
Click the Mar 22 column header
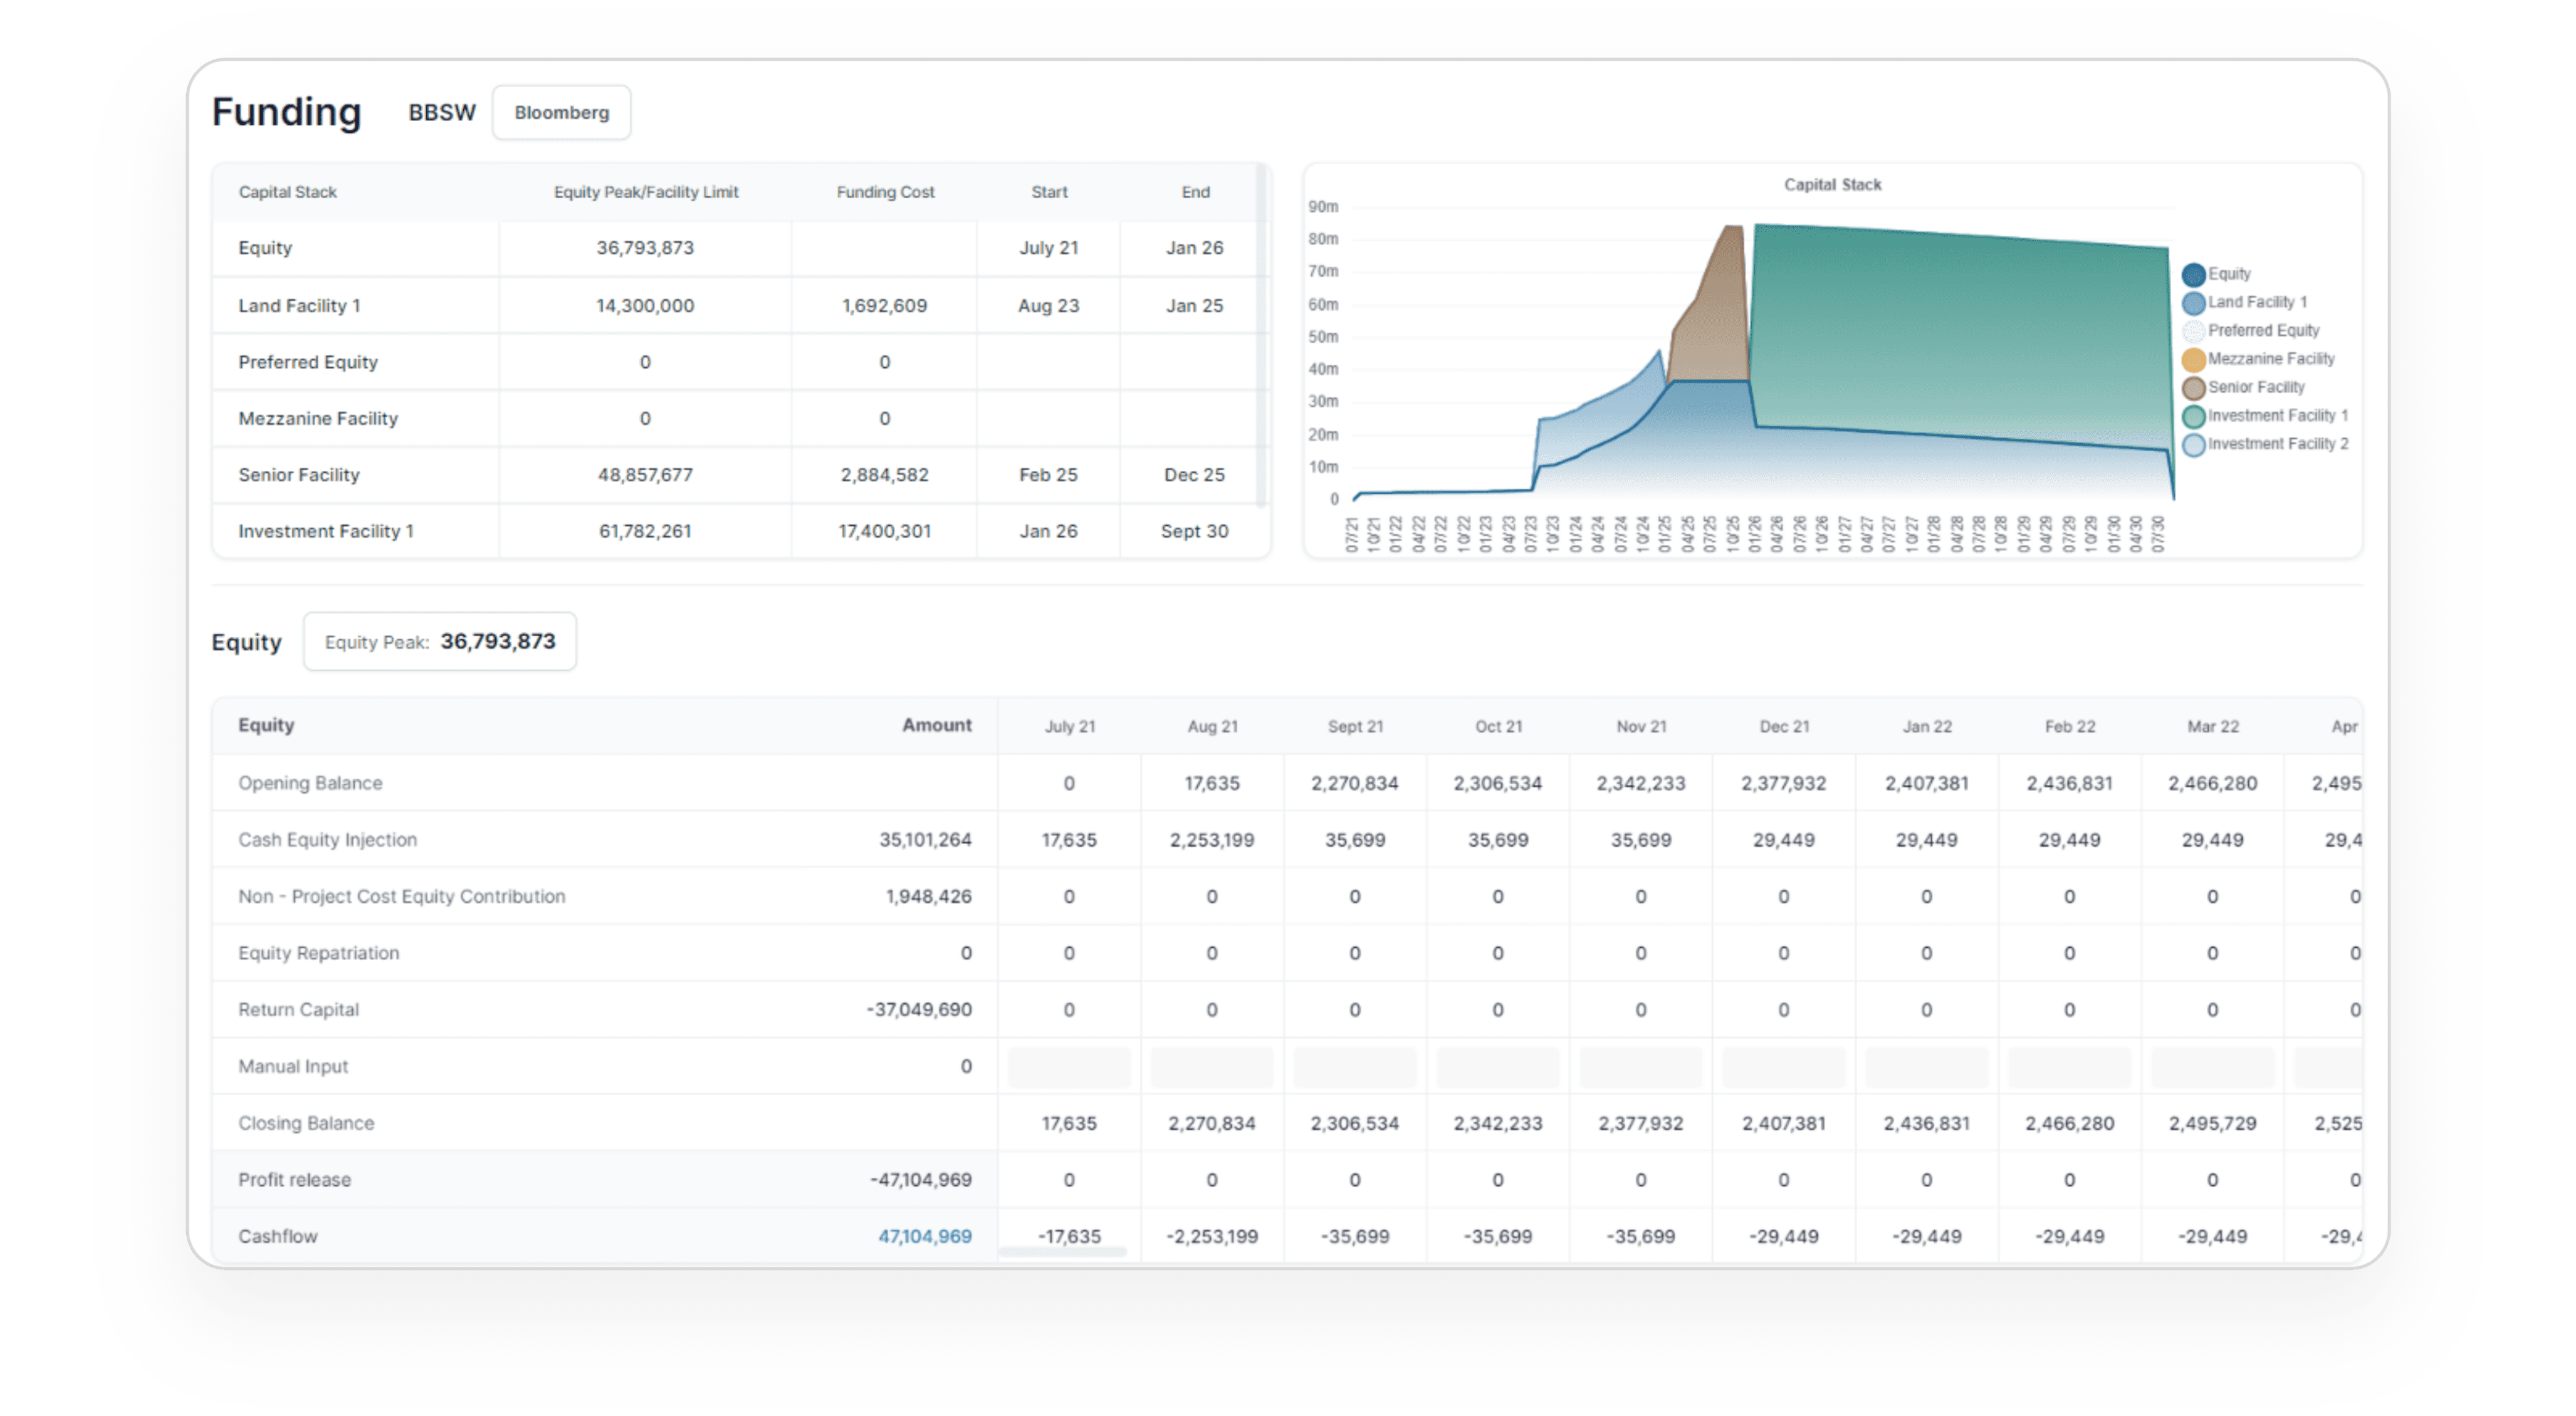click(2213, 727)
